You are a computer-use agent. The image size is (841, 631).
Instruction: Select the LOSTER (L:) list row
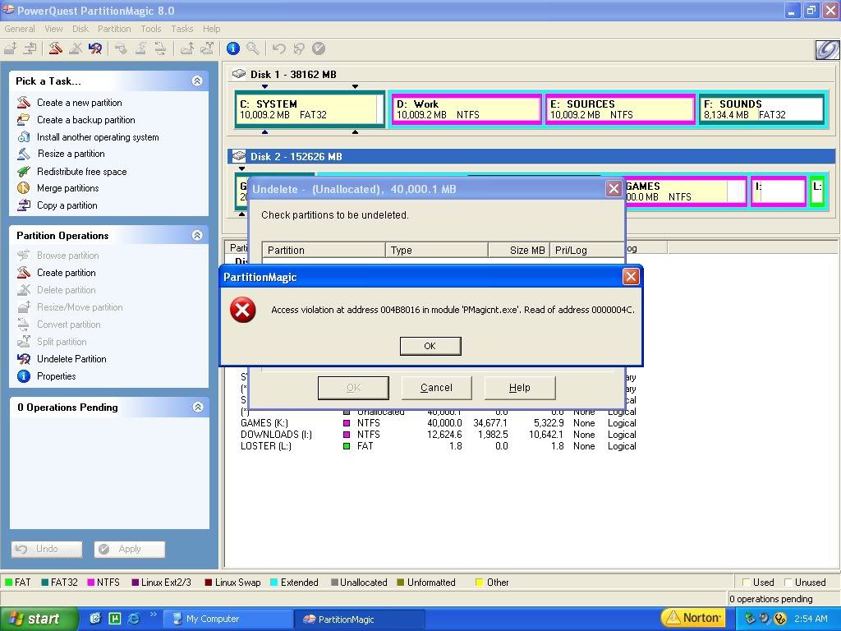point(439,446)
